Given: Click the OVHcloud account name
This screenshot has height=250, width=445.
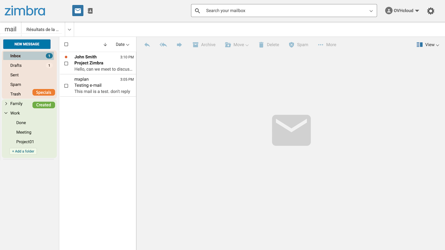Looking at the screenshot, I should pos(403,10).
